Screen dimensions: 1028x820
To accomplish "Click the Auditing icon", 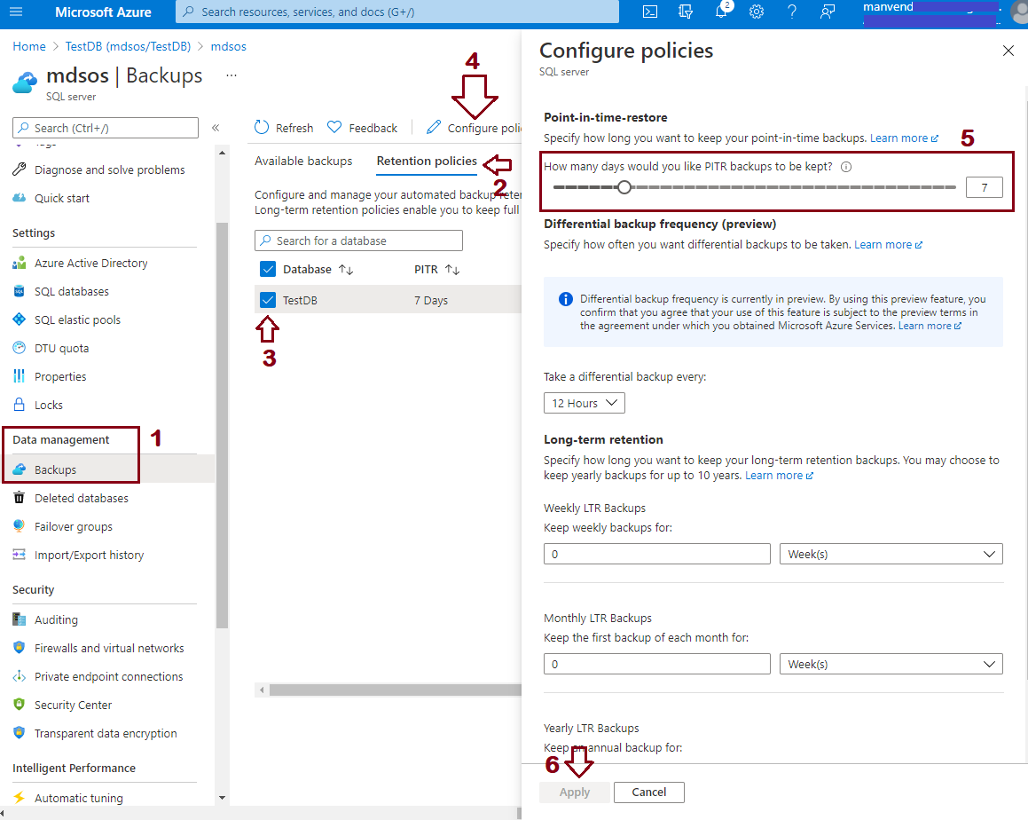I will 20,619.
